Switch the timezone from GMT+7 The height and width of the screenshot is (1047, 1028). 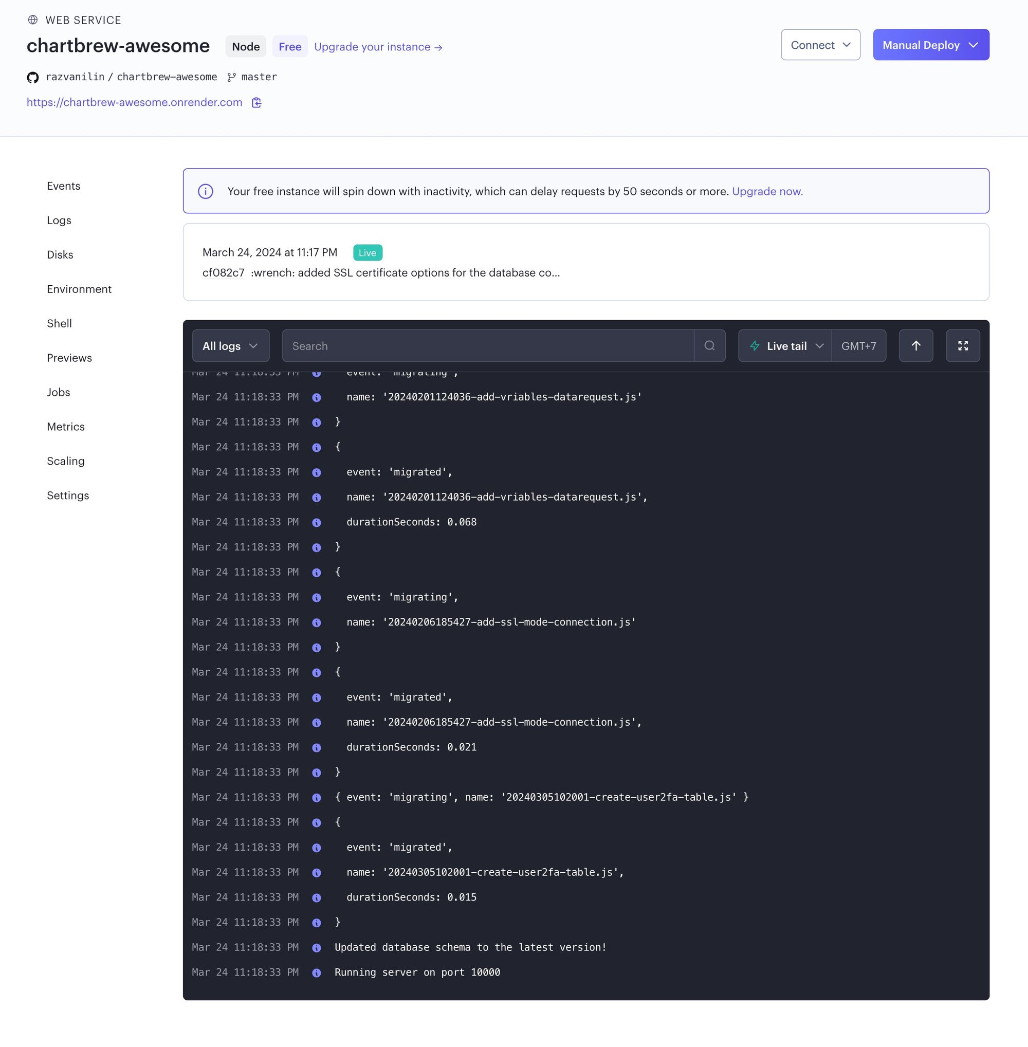[x=858, y=345]
